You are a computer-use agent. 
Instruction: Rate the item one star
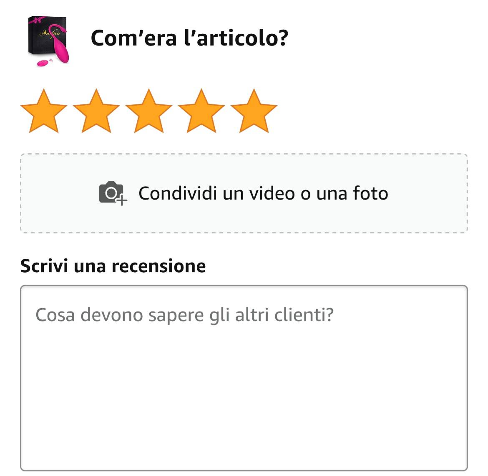click(44, 111)
